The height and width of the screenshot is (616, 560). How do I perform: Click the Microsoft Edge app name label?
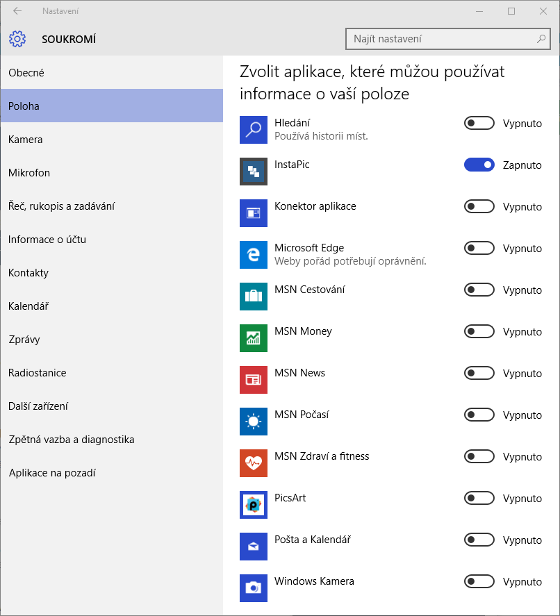click(309, 248)
